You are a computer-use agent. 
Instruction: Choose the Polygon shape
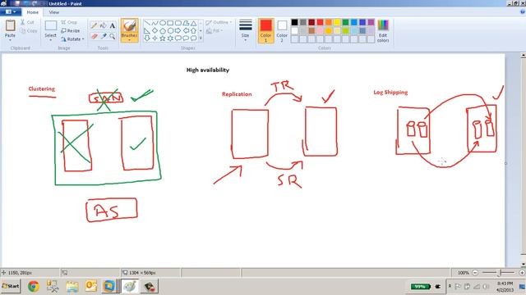point(186,23)
